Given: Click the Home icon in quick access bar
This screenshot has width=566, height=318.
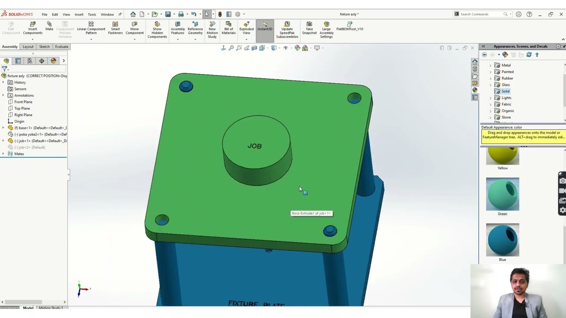Looking at the screenshot, I should [x=133, y=14].
